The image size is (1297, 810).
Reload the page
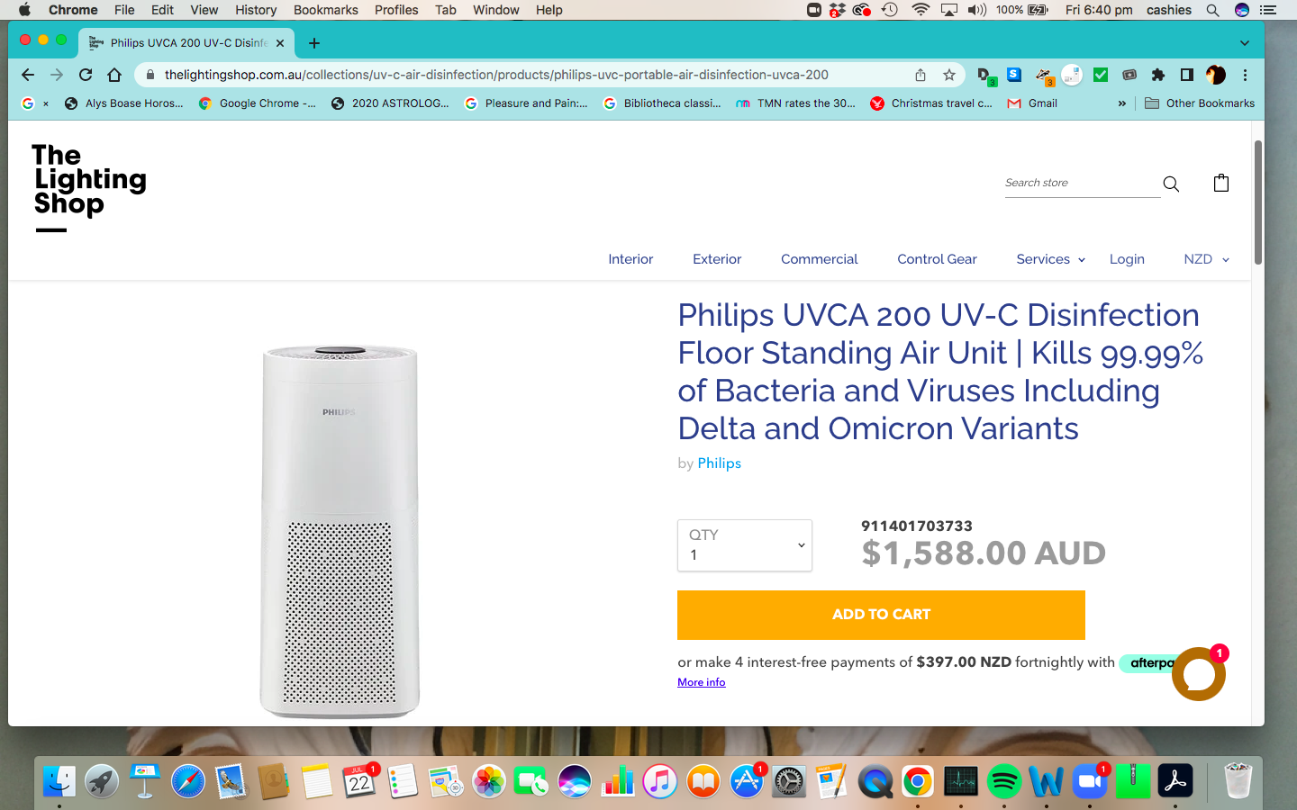86,75
